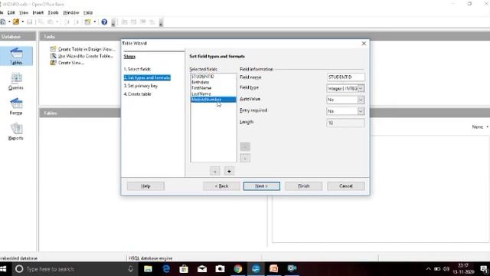Select STUDENTID in Selected fields list
The height and width of the screenshot is (276, 490).
pos(214,77)
